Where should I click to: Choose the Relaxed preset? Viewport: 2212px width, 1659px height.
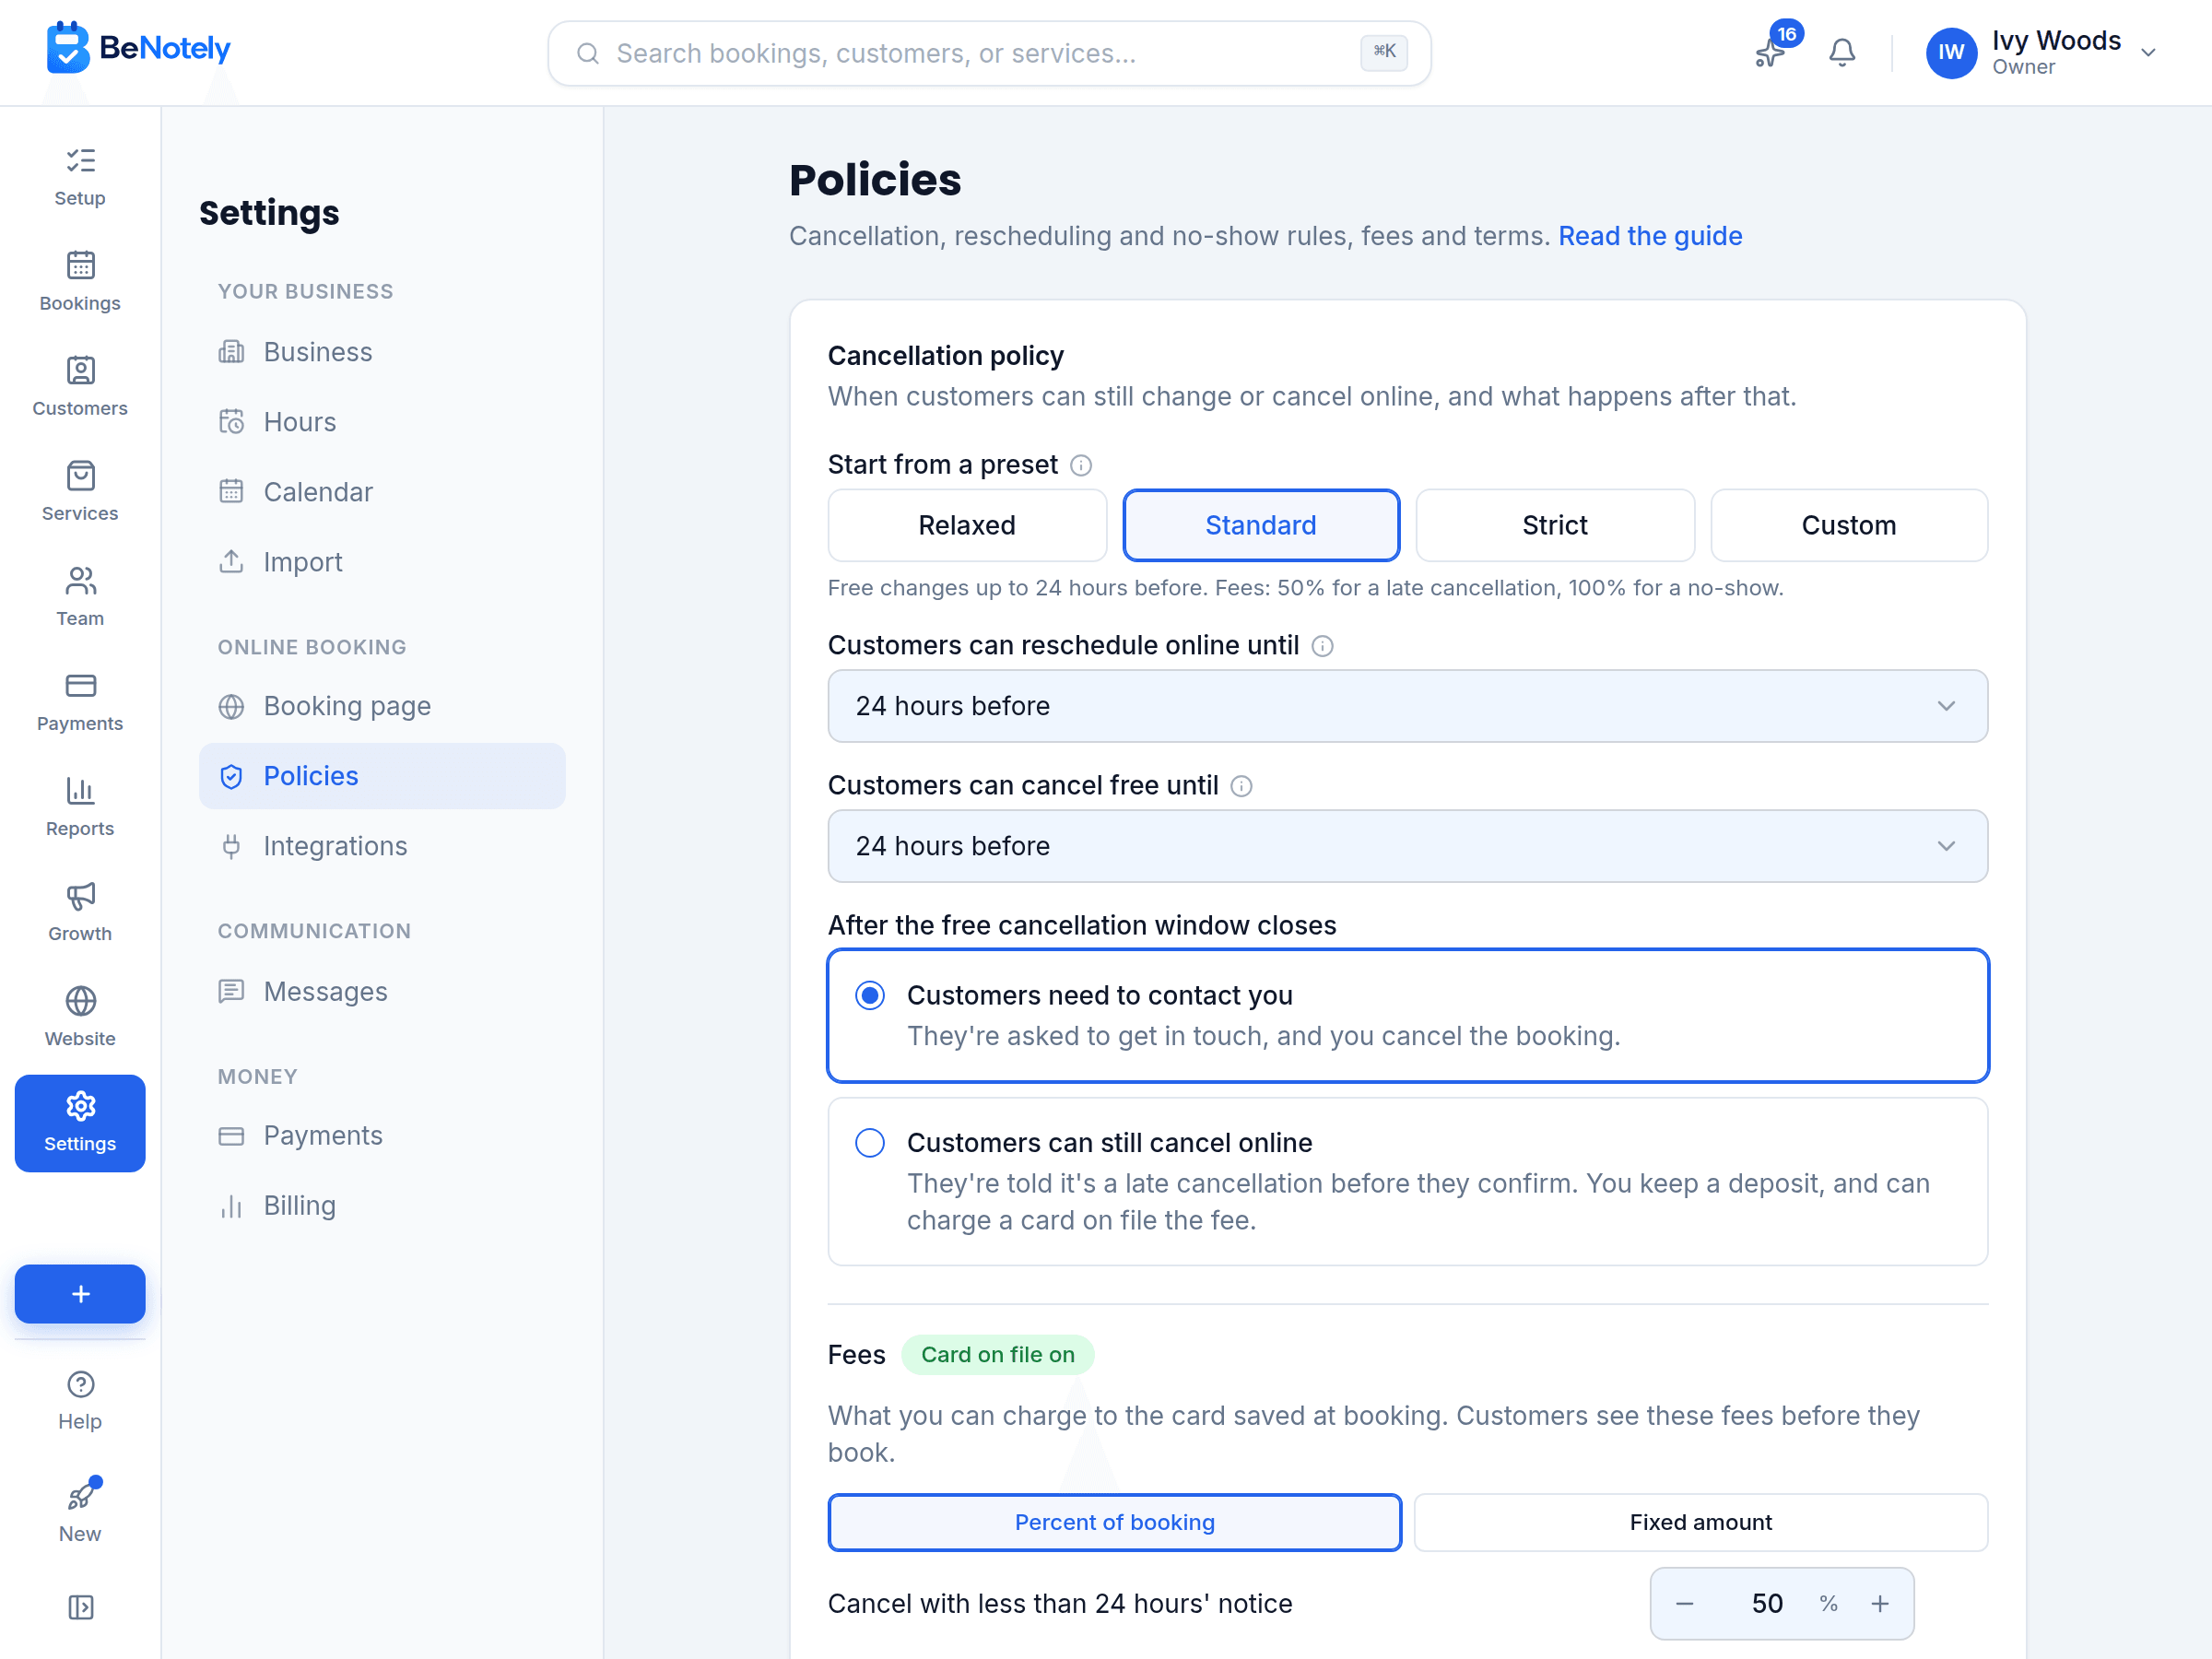(967, 525)
